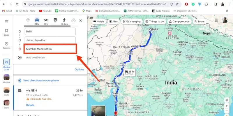Bookmark this page with star icon
Viewport: 233px width, 116px height.
177,4
